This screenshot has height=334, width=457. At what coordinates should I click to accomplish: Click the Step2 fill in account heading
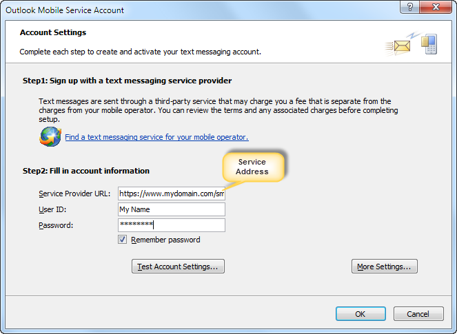pyautogui.click(x=86, y=171)
